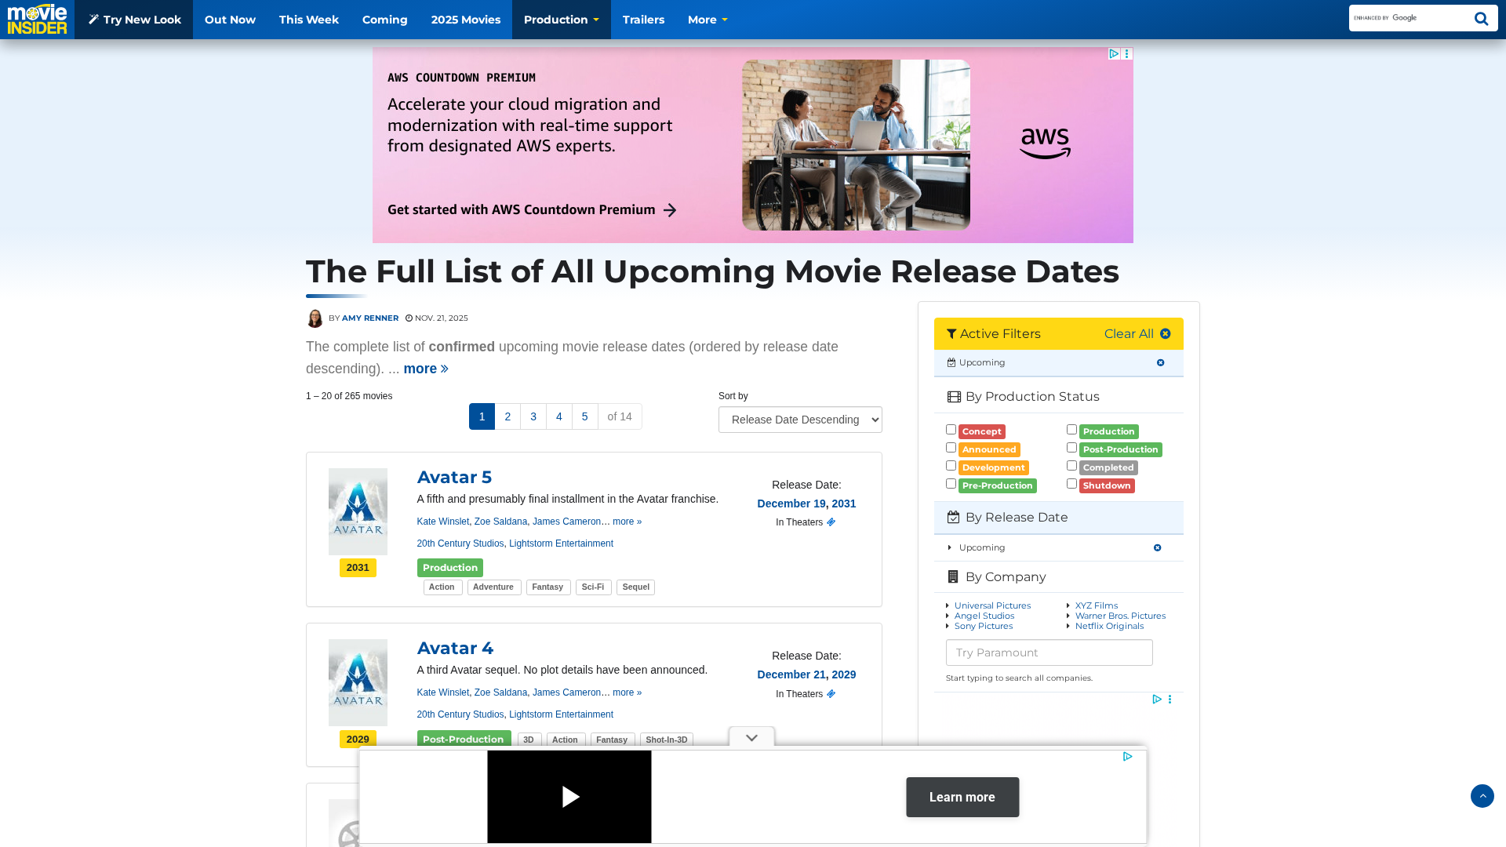This screenshot has width=1506, height=847.
Task: Enable the Post-Production filter checkbox
Action: [1071, 448]
